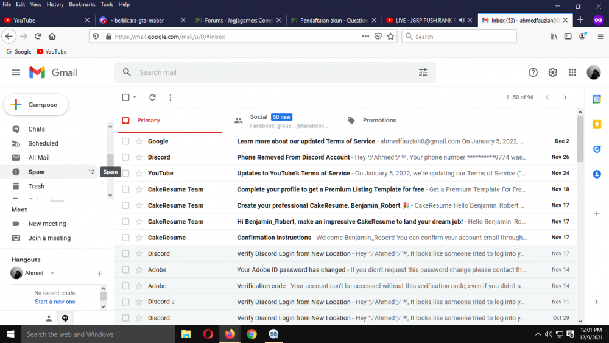Open Google apps grid icon
The image size is (609, 343).
click(x=572, y=72)
